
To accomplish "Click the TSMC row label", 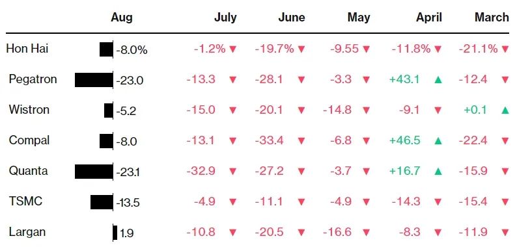I will tap(25, 201).
